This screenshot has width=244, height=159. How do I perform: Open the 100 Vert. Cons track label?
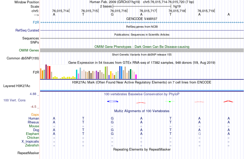click(x=14, y=100)
